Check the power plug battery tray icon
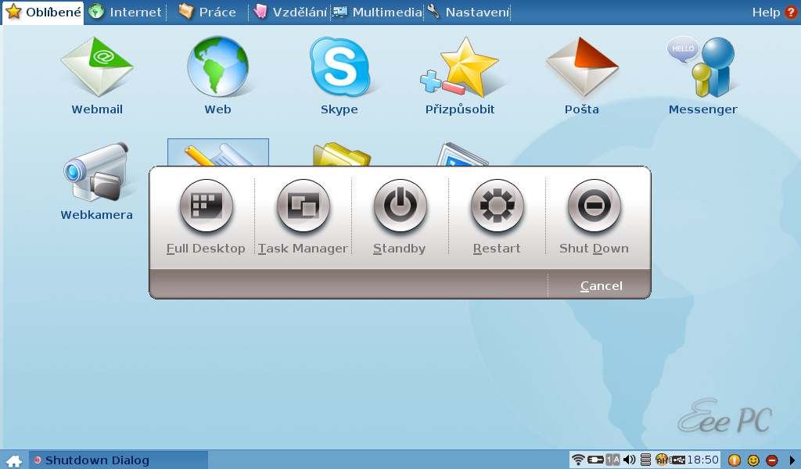The width and height of the screenshot is (801, 469). [595, 460]
